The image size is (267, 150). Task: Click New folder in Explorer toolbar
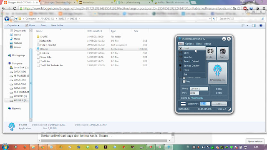(57, 25)
